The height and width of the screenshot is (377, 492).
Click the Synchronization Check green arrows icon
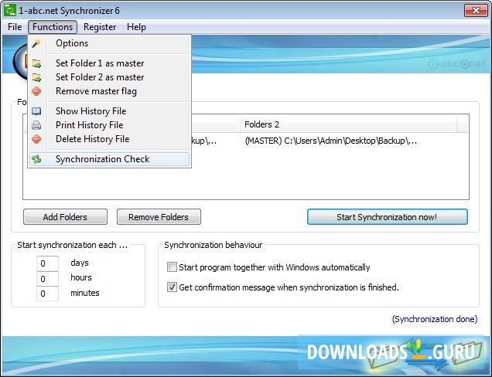[x=36, y=159]
